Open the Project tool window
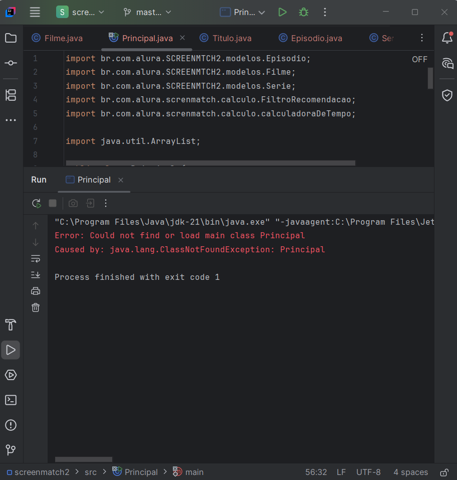The width and height of the screenshot is (457, 480). [x=11, y=38]
